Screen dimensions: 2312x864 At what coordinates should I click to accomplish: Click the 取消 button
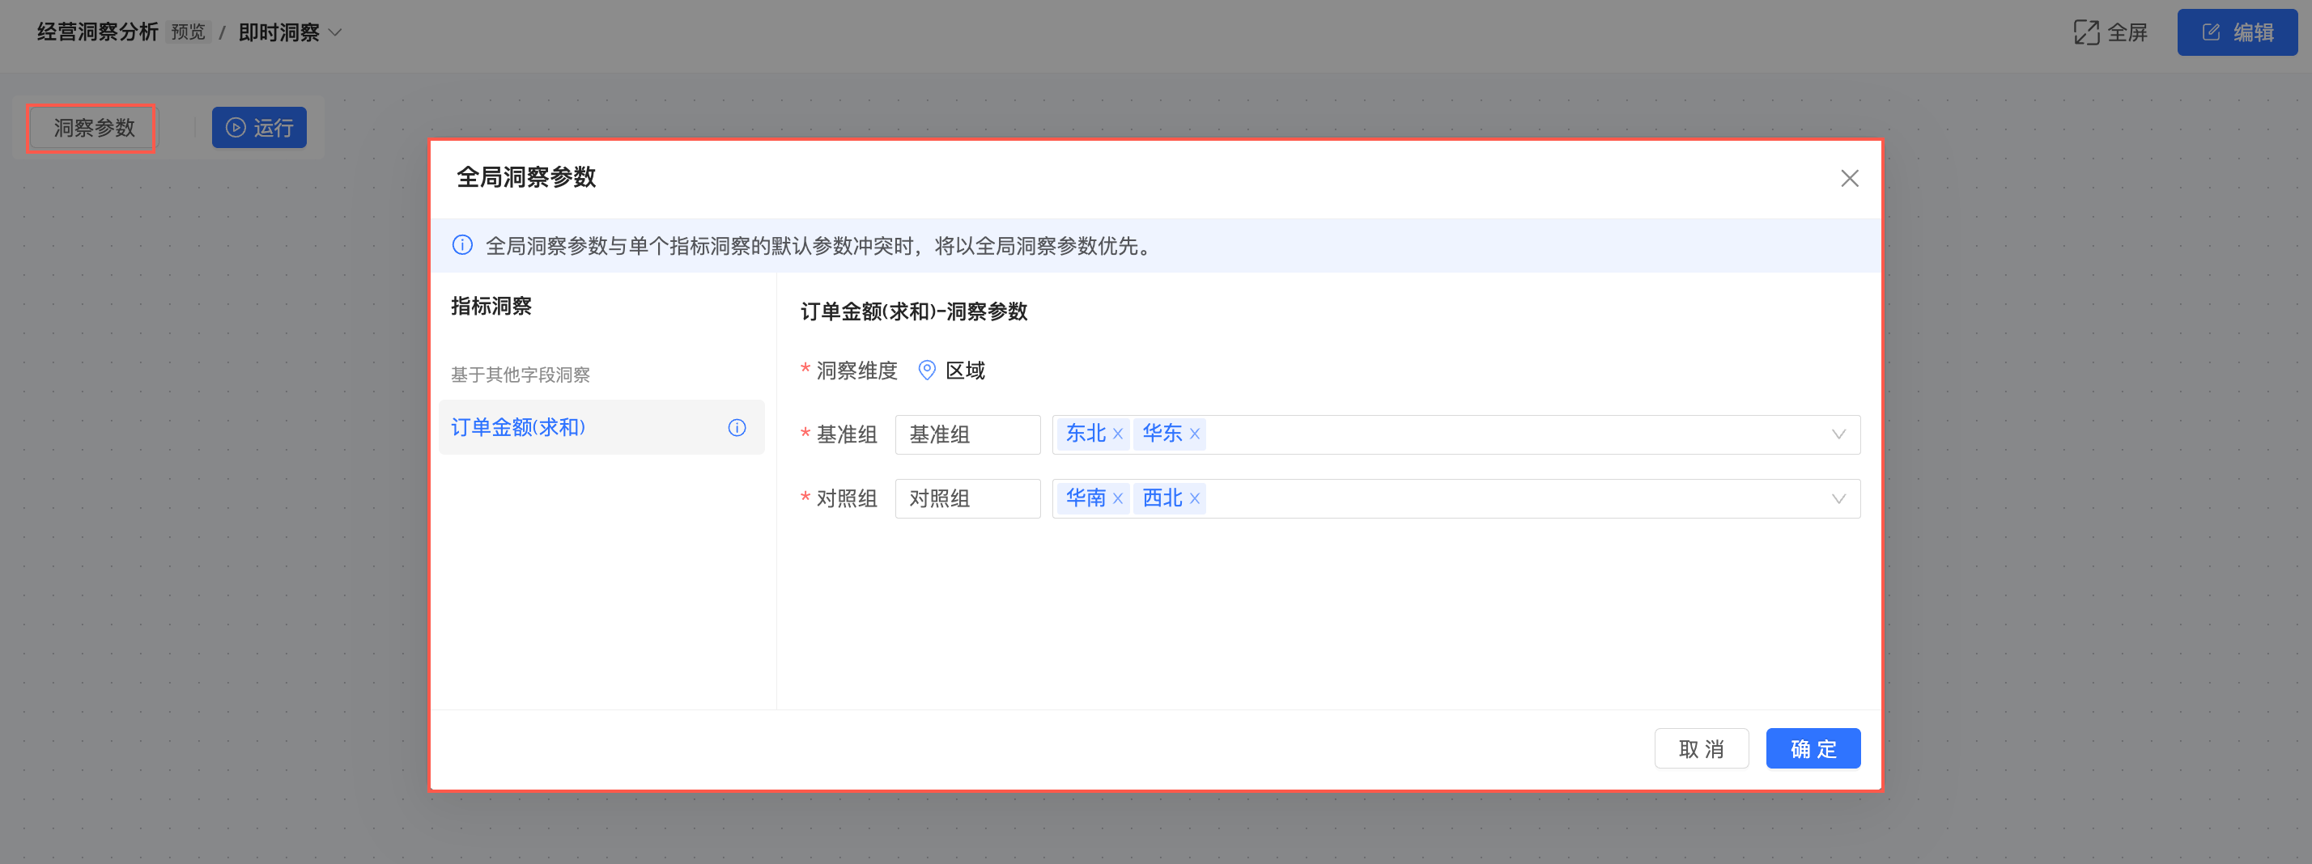[x=1701, y=748]
